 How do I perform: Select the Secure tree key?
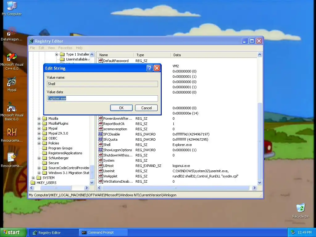coord(54,163)
